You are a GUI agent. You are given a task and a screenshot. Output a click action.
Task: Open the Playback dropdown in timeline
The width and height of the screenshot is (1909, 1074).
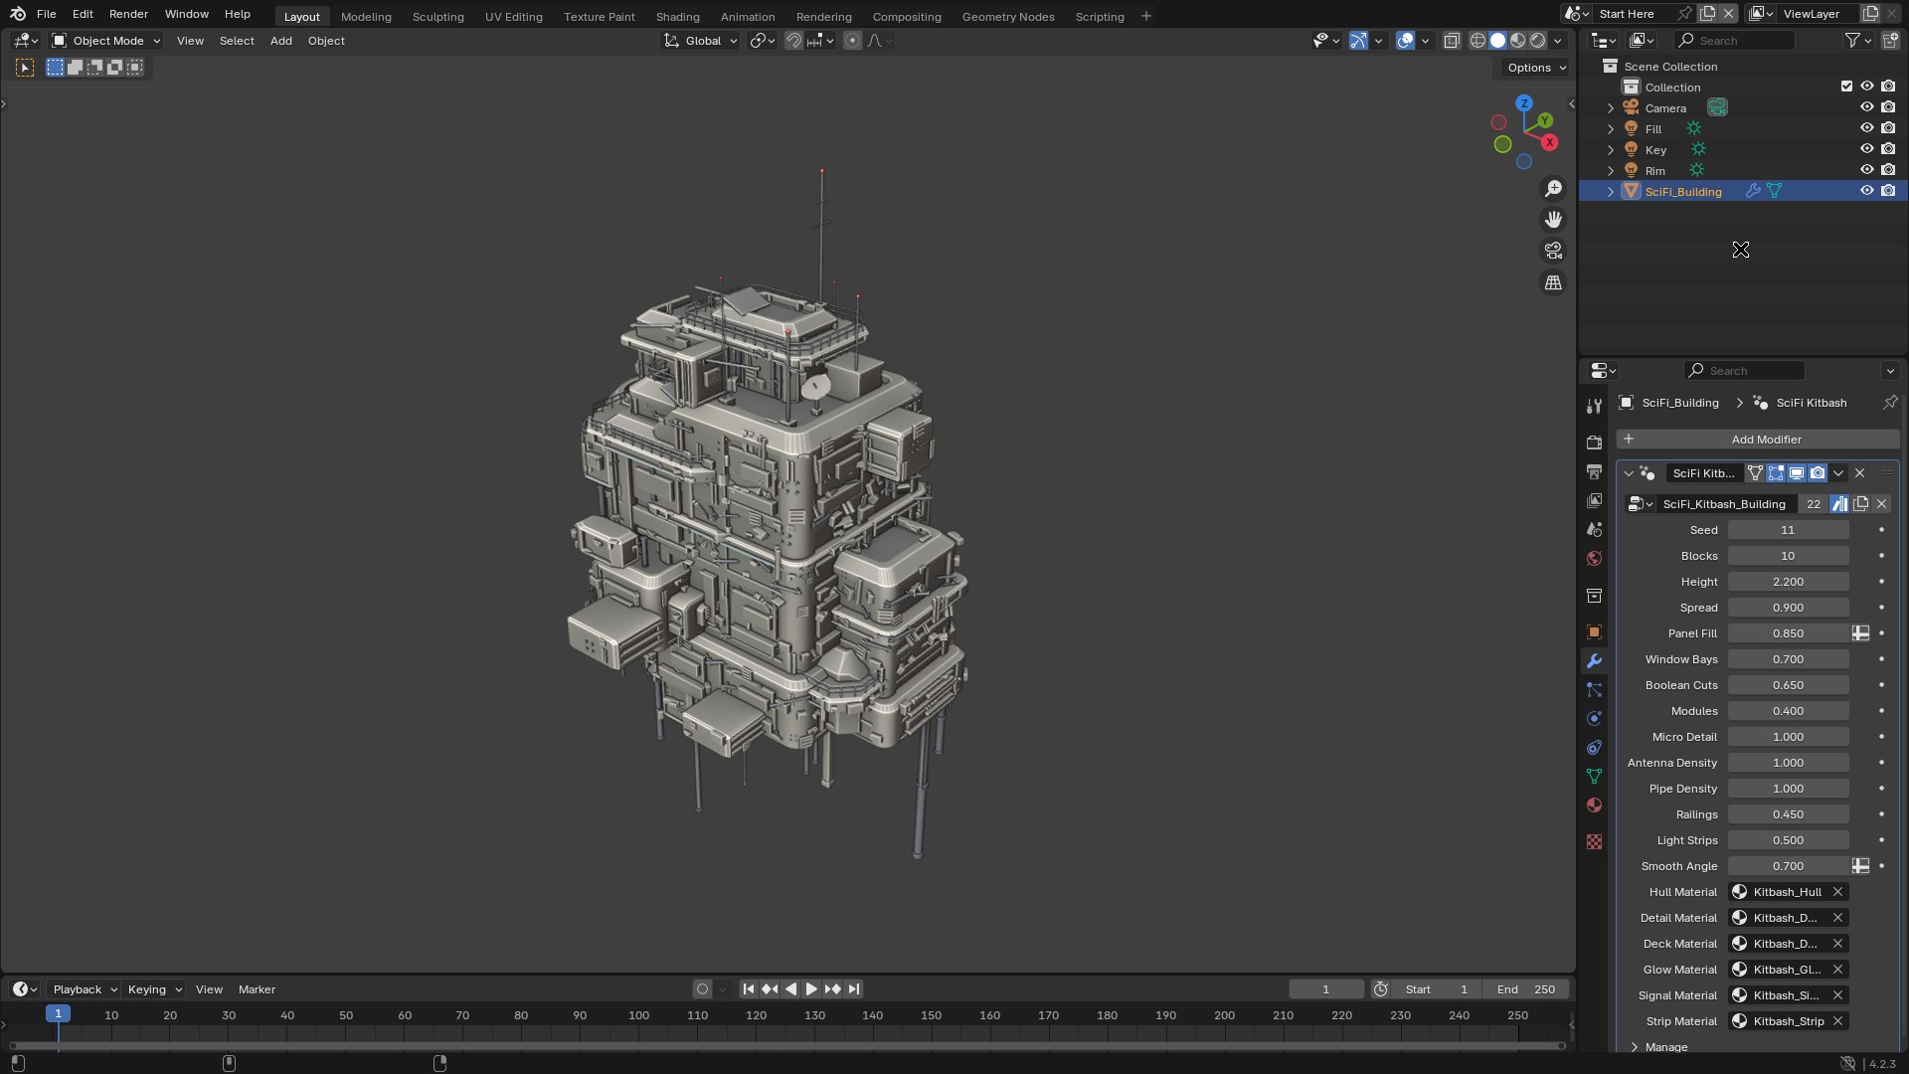(x=85, y=989)
